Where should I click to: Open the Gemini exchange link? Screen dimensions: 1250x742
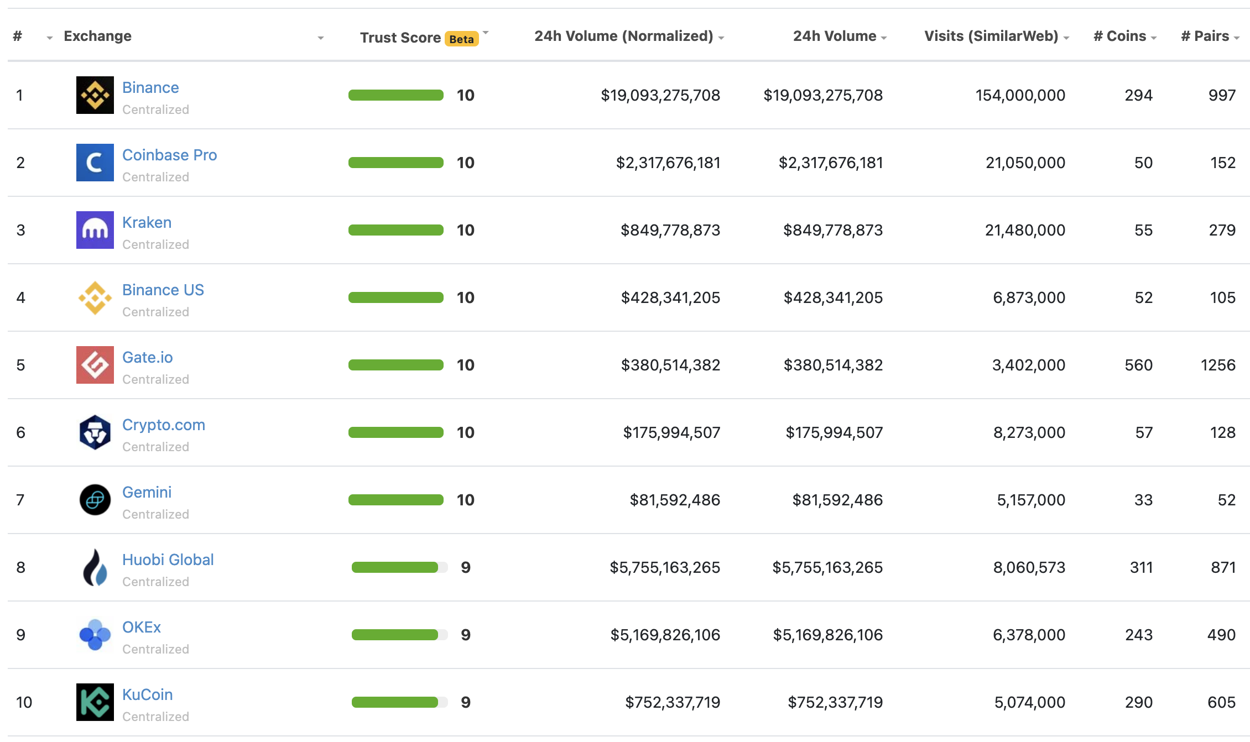click(x=147, y=492)
